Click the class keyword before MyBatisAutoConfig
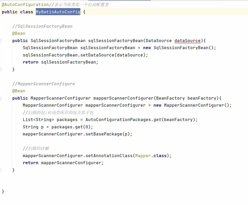The height and width of the screenshot is (205, 248). (x=27, y=12)
